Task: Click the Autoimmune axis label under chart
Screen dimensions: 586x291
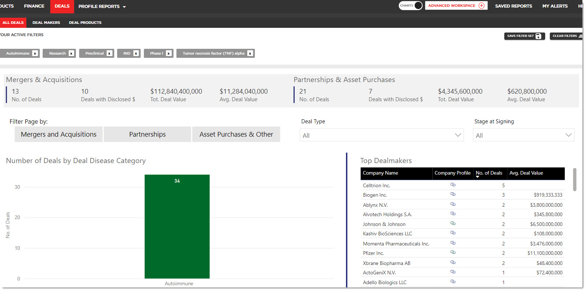Action: click(x=179, y=284)
